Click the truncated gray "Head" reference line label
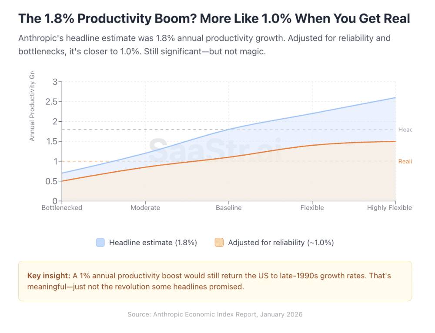 (405, 130)
